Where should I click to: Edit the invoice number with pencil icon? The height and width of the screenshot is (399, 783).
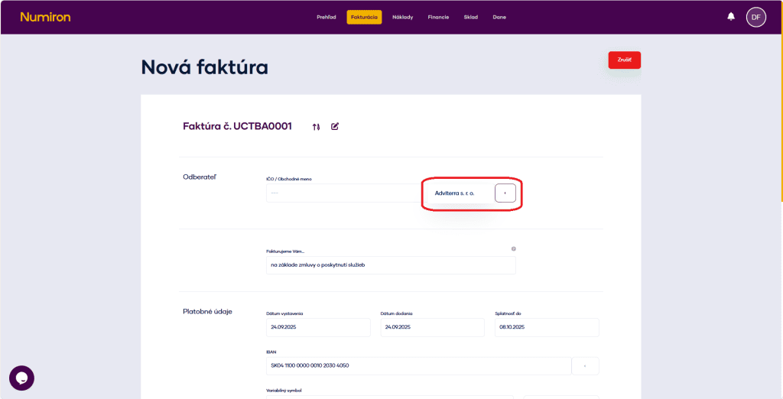click(x=335, y=126)
